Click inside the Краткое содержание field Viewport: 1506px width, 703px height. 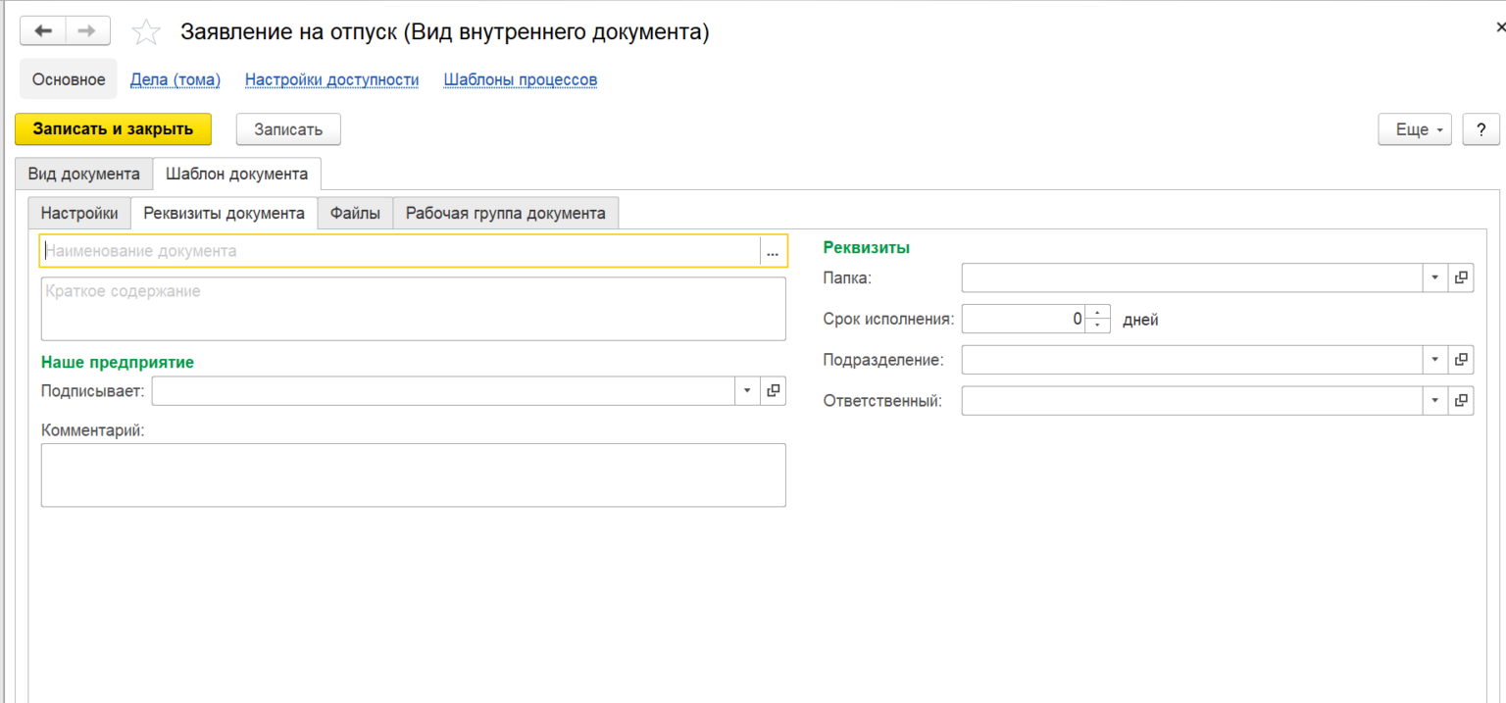click(x=412, y=309)
